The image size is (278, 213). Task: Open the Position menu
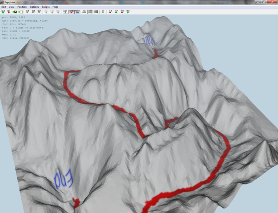(21, 7)
